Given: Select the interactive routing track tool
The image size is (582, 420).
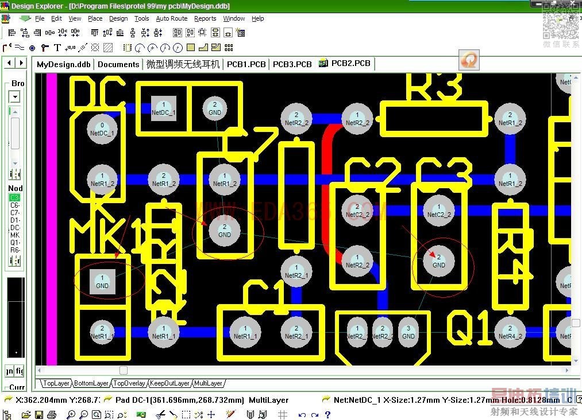Looking at the screenshot, I should pyautogui.click(x=7, y=48).
